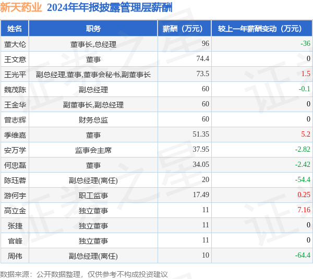Click the salary value 37.95

pos(201,150)
